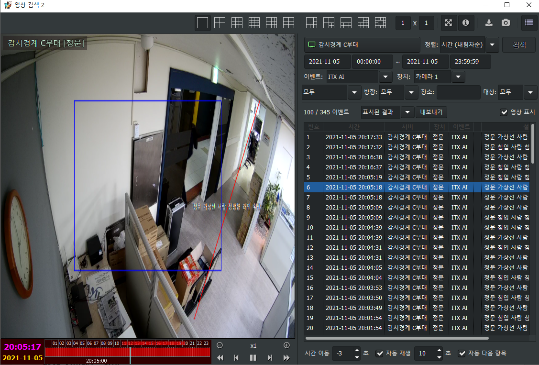This screenshot has height=365, width=539.
Task: Click the fast forward playback button
Action: pyautogui.click(x=286, y=357)
